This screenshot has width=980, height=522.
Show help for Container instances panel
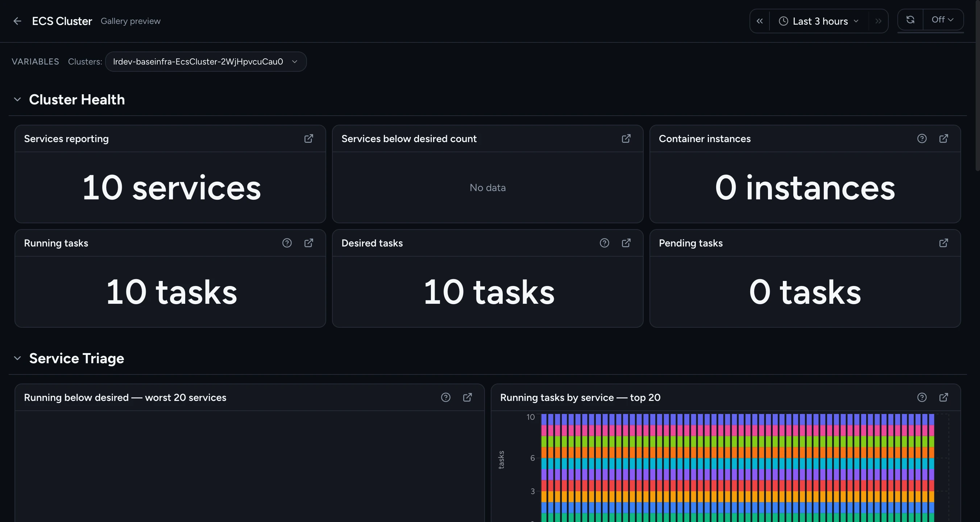(x=921, y=138)
